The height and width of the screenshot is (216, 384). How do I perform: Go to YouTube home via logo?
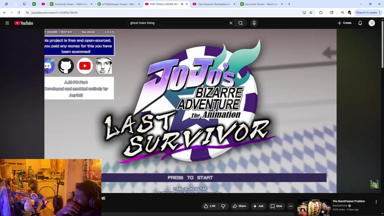coord(24,23)
